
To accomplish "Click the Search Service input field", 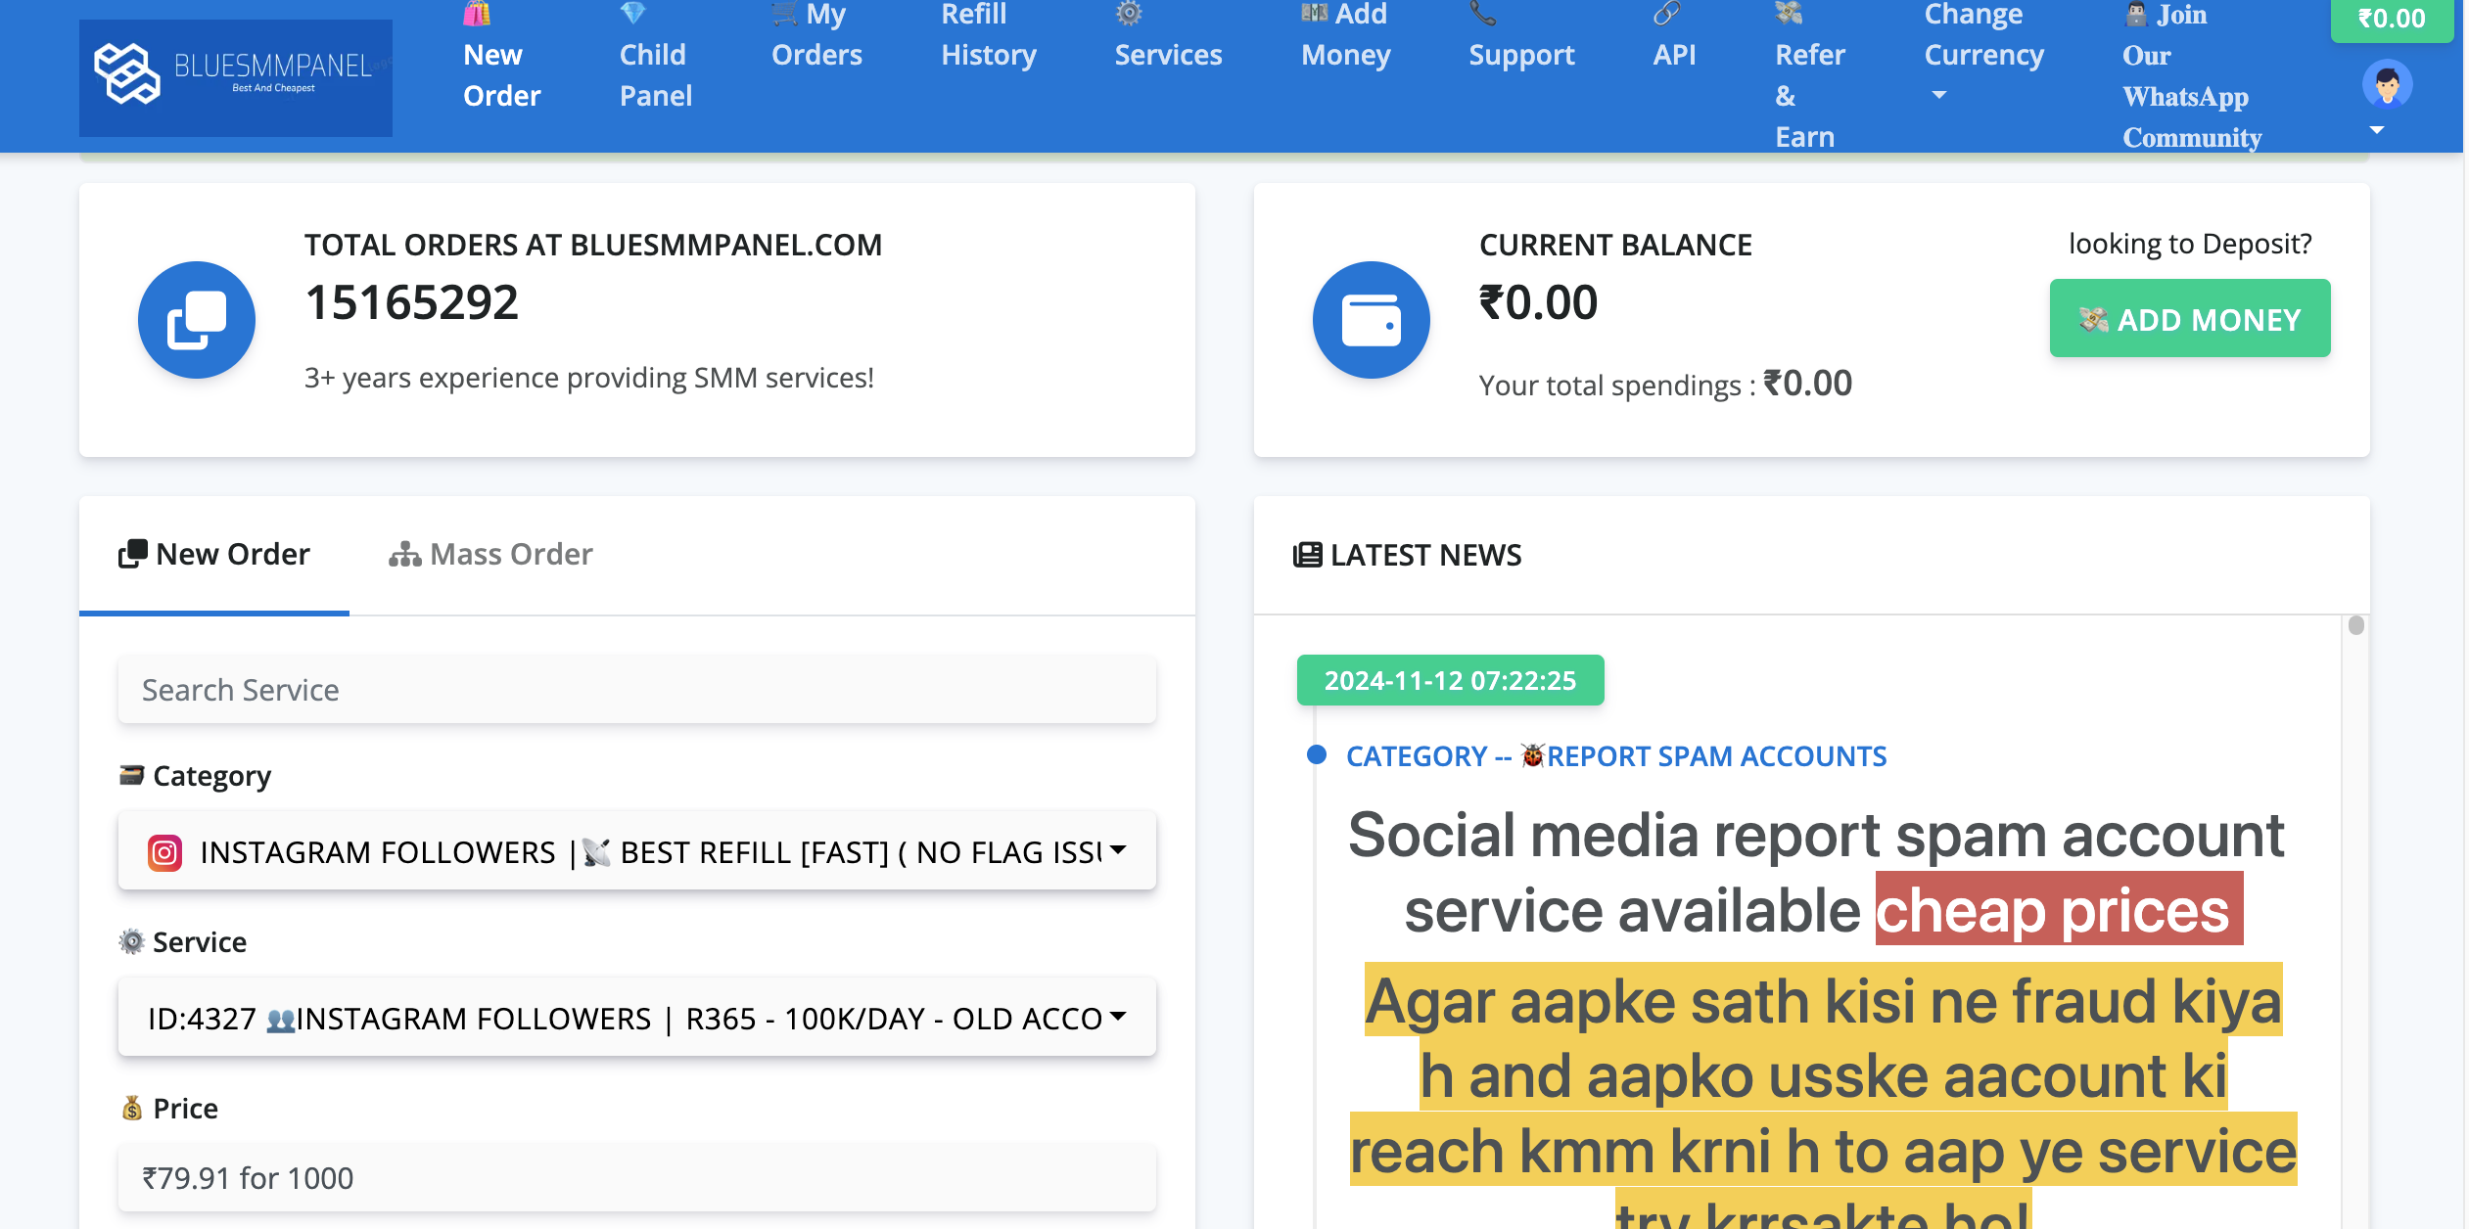I will tap(636, 690).
